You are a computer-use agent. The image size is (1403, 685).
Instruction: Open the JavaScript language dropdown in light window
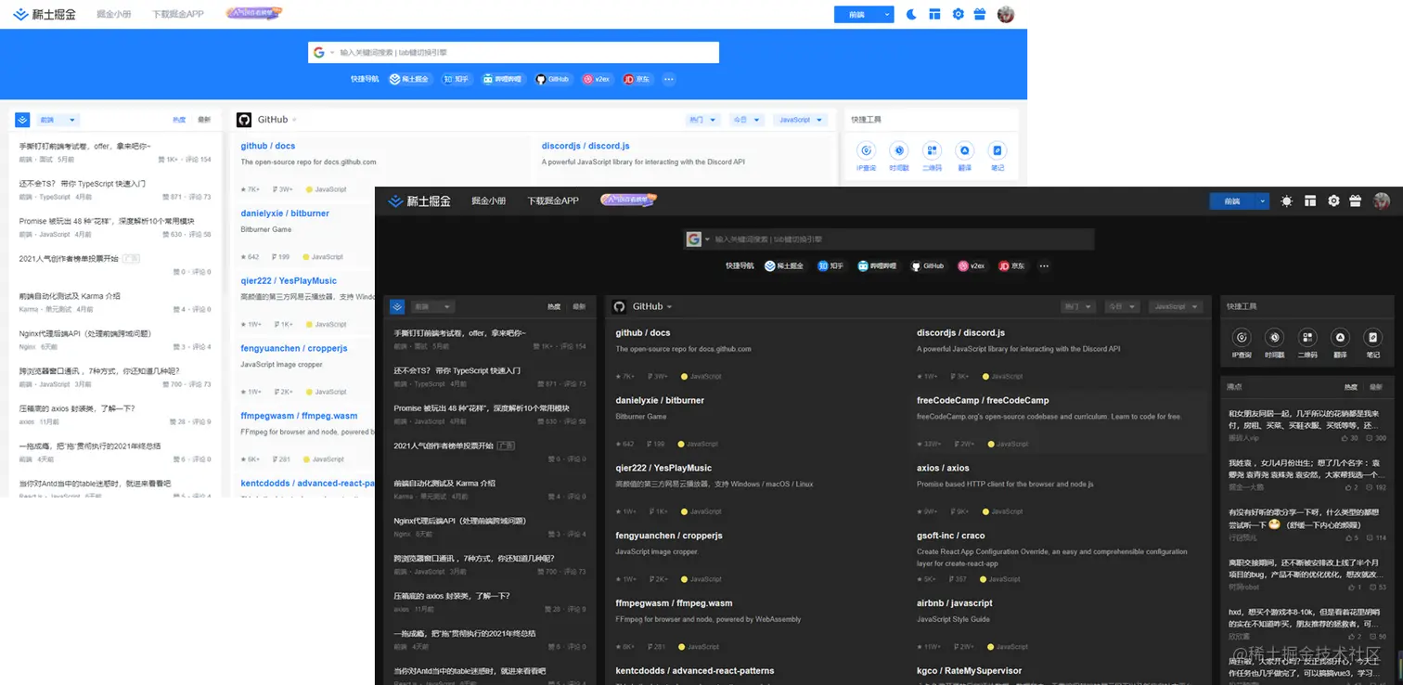point(802,120)
